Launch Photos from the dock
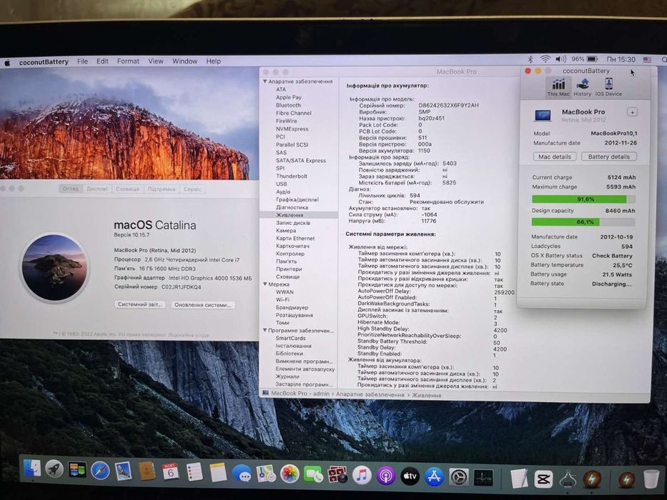 coord(290,474)
